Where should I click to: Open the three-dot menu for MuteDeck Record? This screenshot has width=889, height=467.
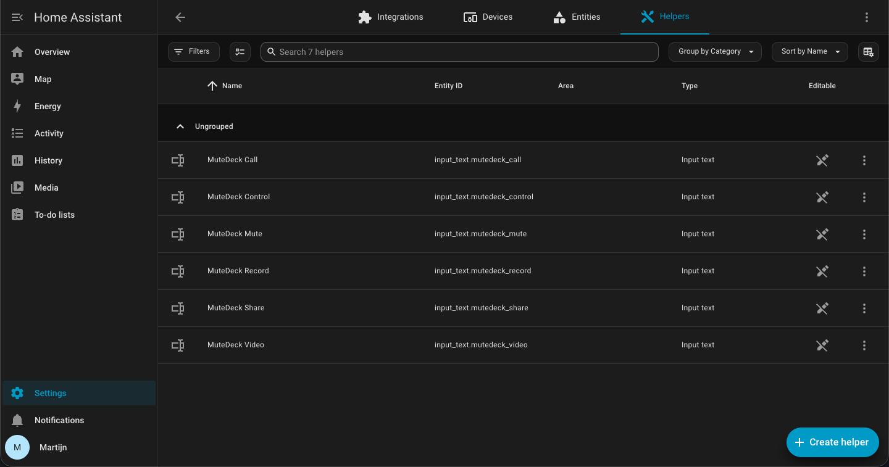(864, 271)
